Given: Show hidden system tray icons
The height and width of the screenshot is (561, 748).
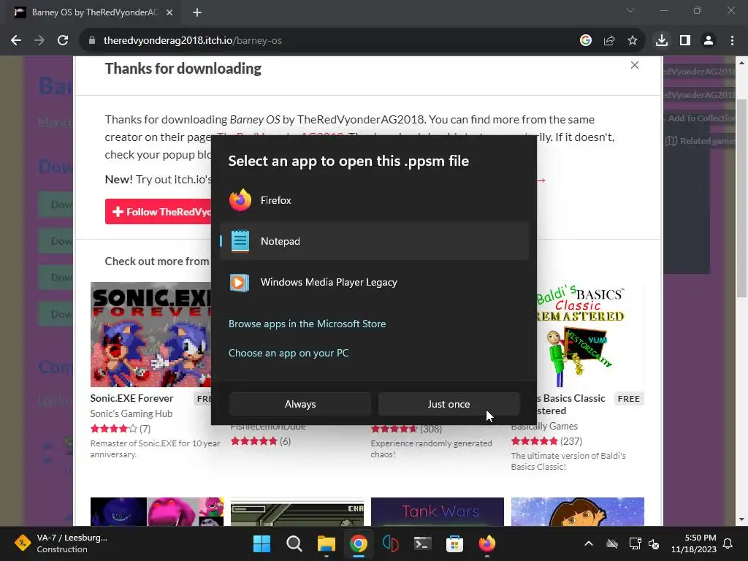Looking at the screenshot, I should [589, 543].
